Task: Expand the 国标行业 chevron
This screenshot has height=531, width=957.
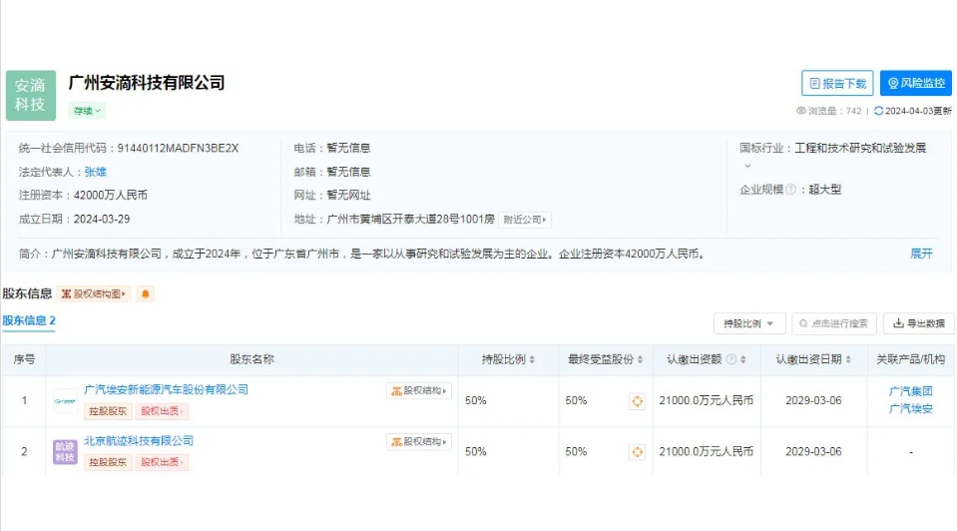Action: coord(747,166)
